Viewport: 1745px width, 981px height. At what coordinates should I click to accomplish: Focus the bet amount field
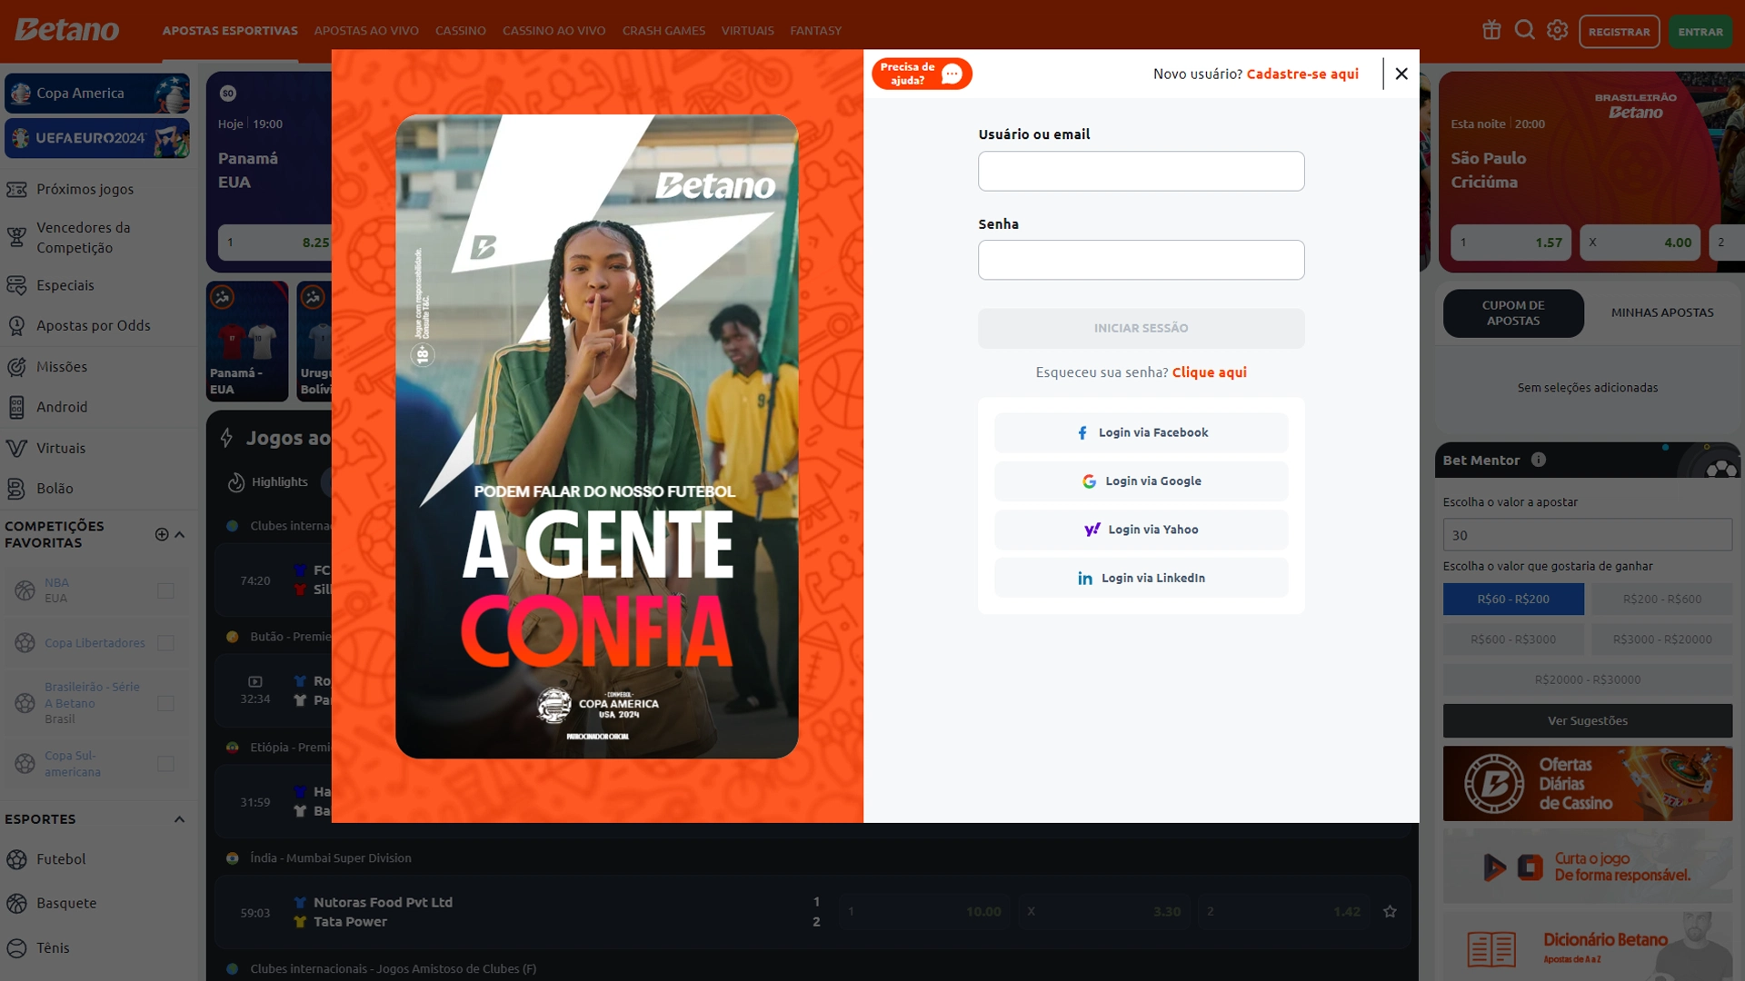(x=1588, y=535)
